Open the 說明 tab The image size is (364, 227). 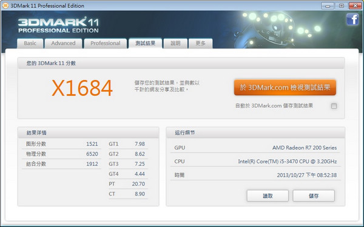[175, 44]
